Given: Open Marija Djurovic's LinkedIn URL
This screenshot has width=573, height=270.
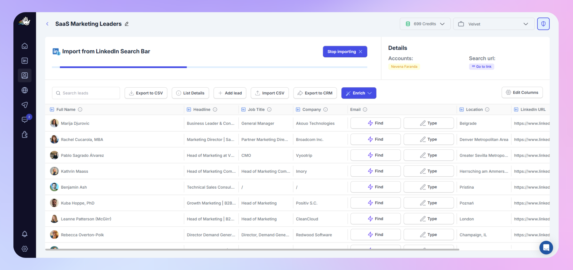Looking at the screenshot, I should (532, 123).
